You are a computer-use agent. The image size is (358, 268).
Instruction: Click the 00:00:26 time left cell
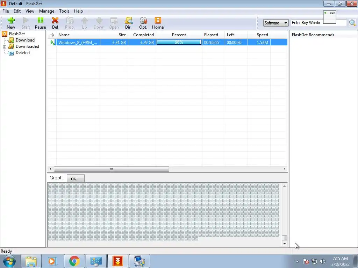coord(236,42)
